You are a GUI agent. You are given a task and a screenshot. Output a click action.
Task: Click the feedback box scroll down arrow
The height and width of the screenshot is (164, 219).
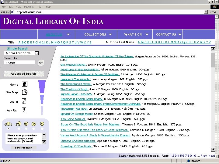click(44, 142)
